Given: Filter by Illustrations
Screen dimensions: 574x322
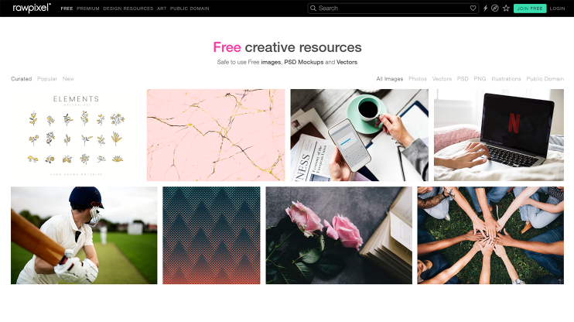Looking at the screenshot, I should [x=506, y=79].
